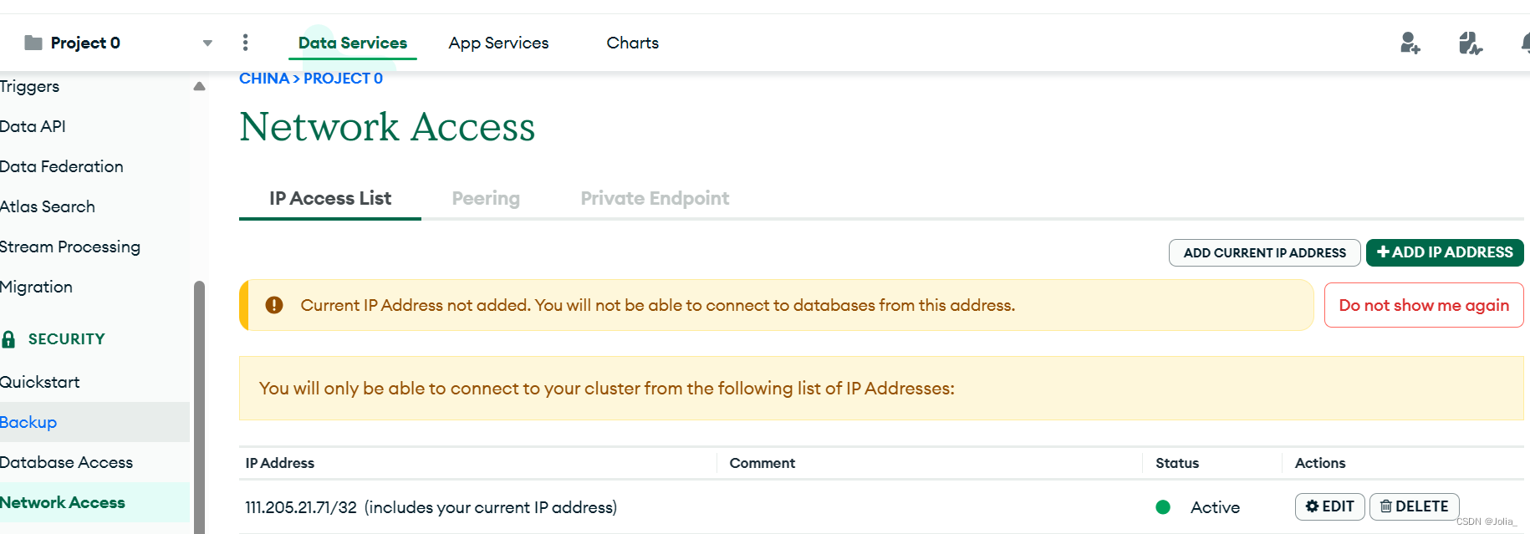The image size is (1530, 534).
Task: Open the activity feed icon
Action: click(1471, 43)
